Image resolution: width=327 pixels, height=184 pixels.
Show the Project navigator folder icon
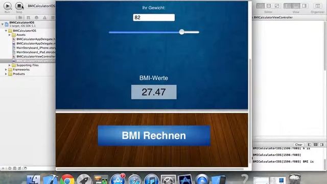[x=20, y=18]
